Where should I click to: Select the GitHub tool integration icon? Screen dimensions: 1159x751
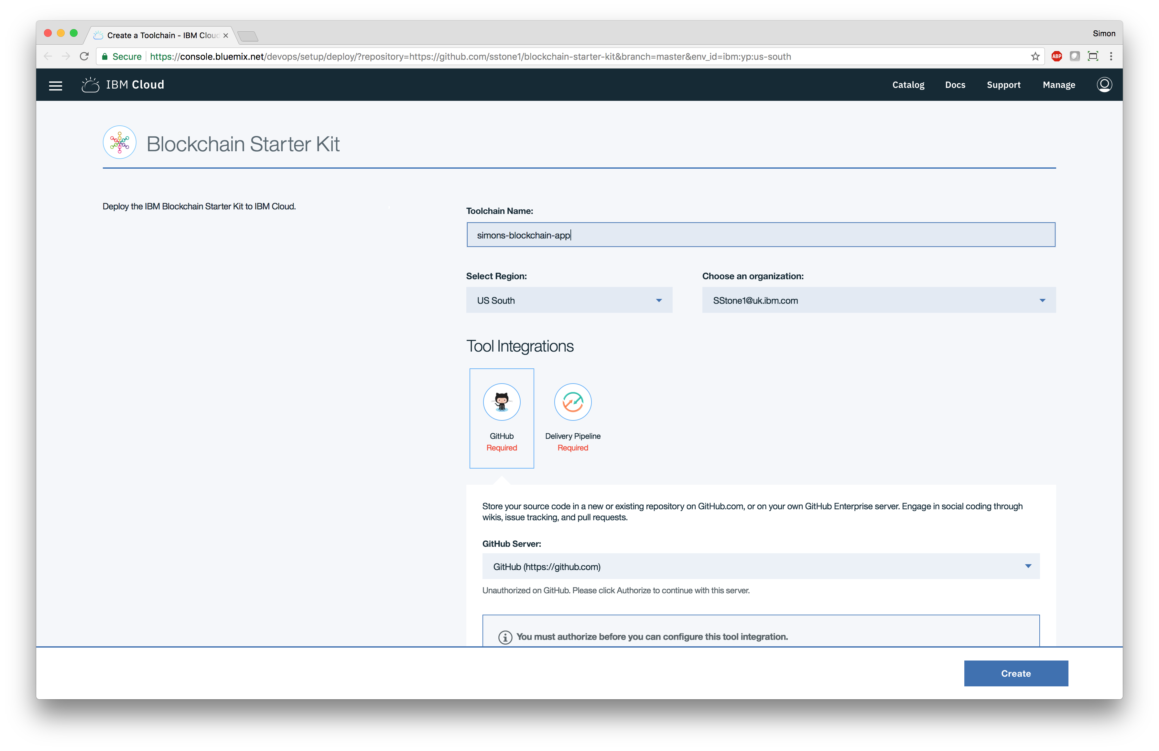501,402
